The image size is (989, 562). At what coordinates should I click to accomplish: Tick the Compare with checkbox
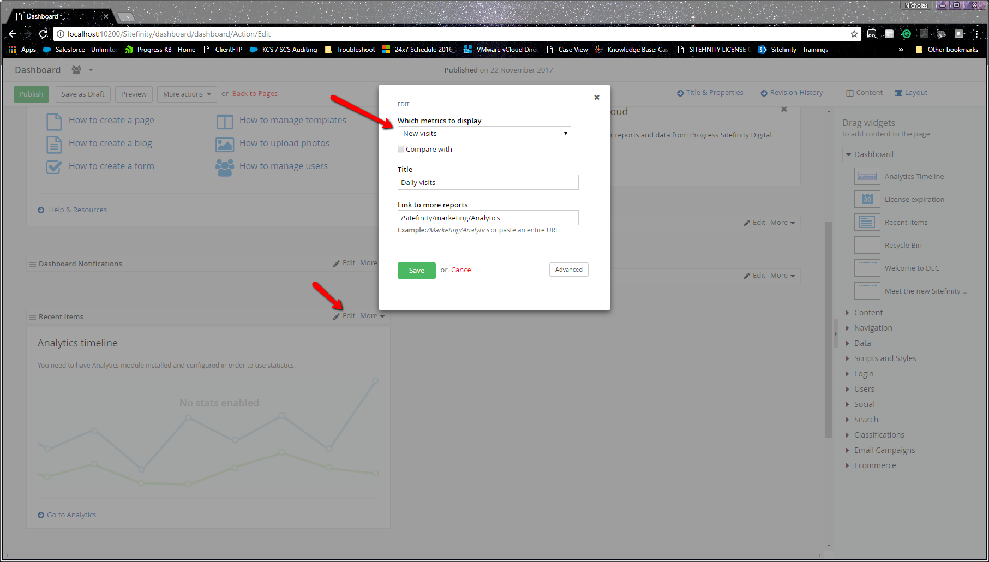(401, 149)
